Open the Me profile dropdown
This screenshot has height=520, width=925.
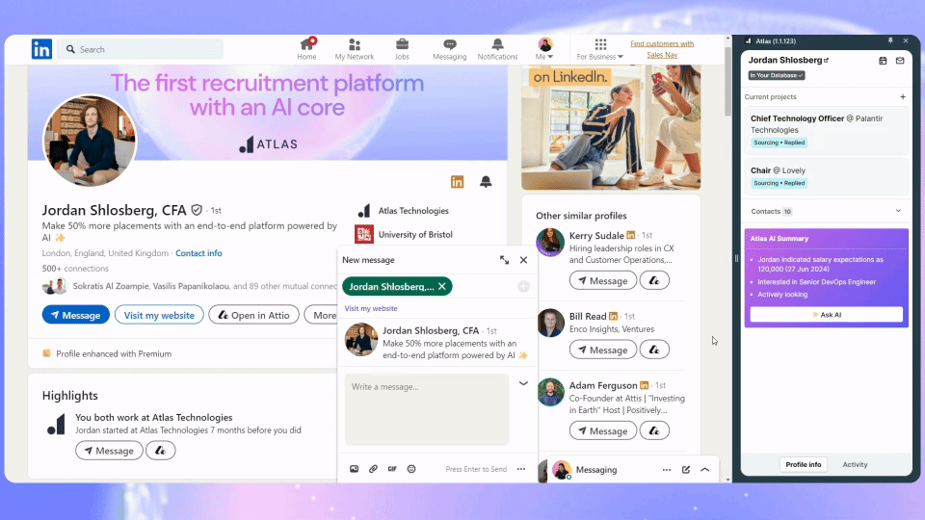click(x=544, y=50)
